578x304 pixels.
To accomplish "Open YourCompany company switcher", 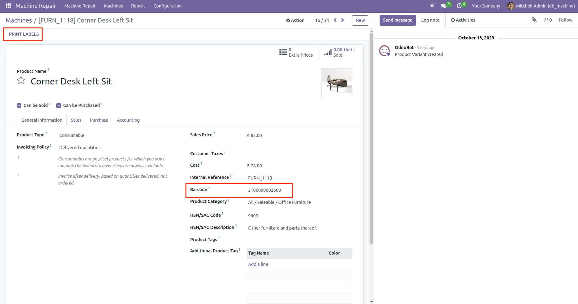I will (486, 6).
